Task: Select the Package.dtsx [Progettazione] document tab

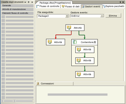Action: point(55,3)
